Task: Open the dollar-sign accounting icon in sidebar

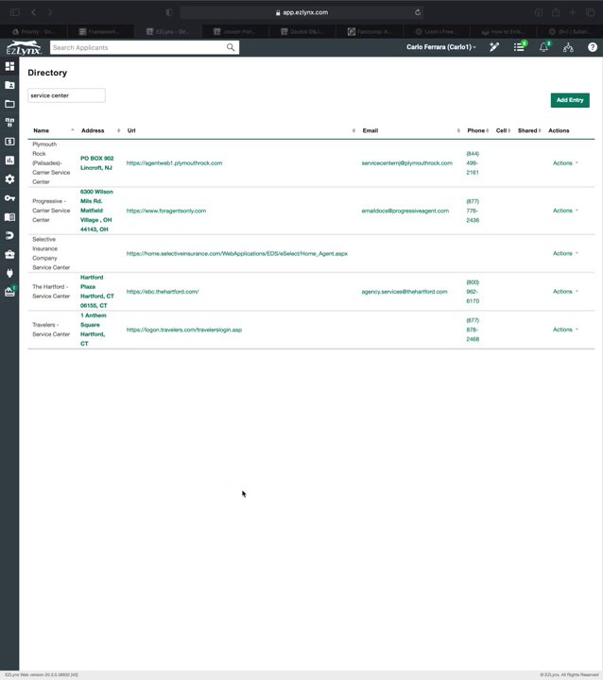Action: tap(9, 142)
